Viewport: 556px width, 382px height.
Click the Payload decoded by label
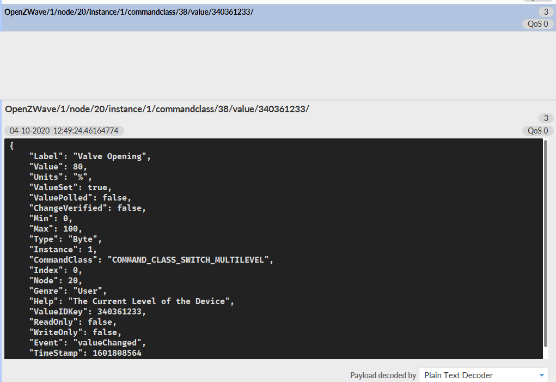(x=383, y=375)
